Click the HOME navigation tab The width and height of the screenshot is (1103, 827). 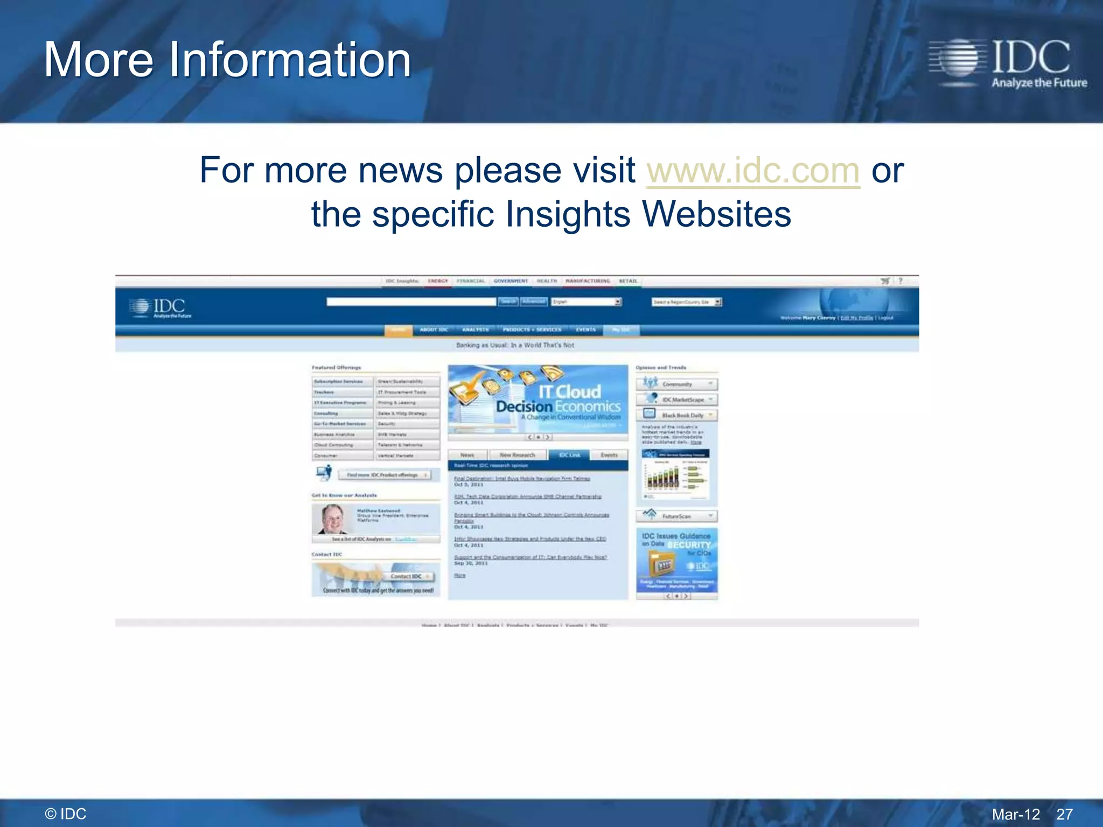pos(398,330)
